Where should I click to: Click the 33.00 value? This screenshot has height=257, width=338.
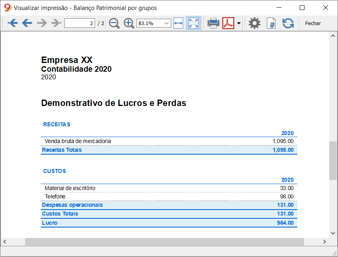287,188
